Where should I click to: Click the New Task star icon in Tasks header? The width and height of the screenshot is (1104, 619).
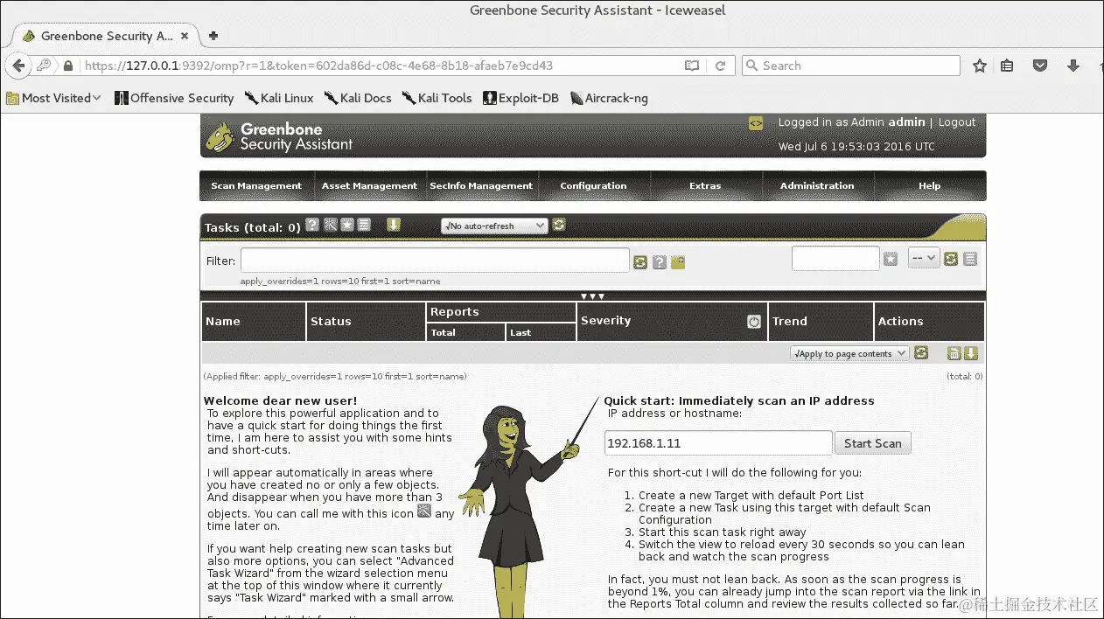click(347, 226)
